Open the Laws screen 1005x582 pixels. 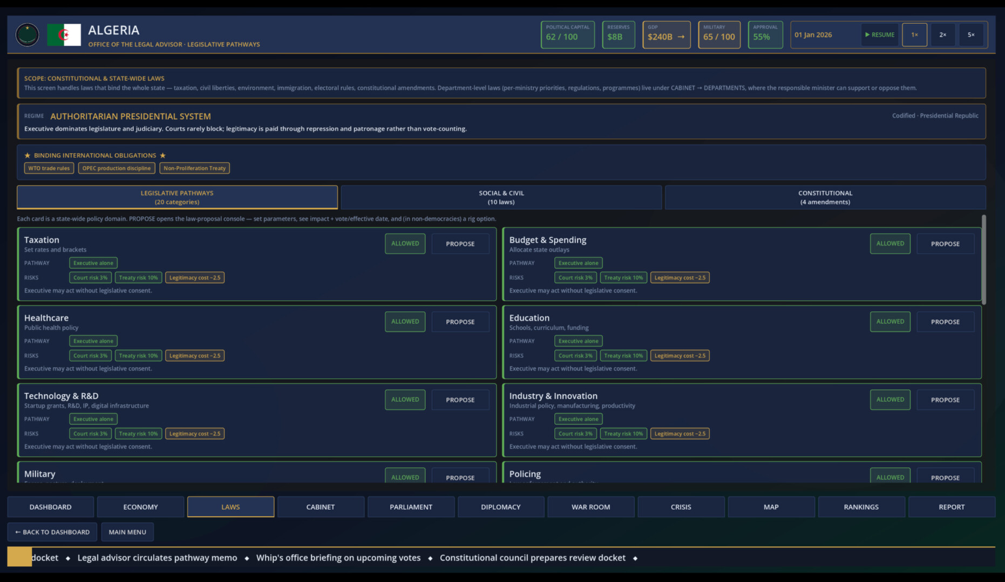point(230,507)
